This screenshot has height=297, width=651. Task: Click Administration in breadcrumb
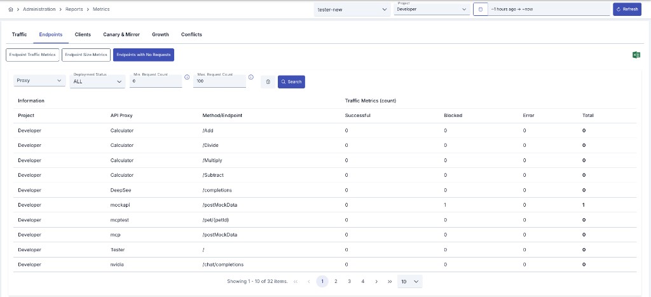click(39, 9)
